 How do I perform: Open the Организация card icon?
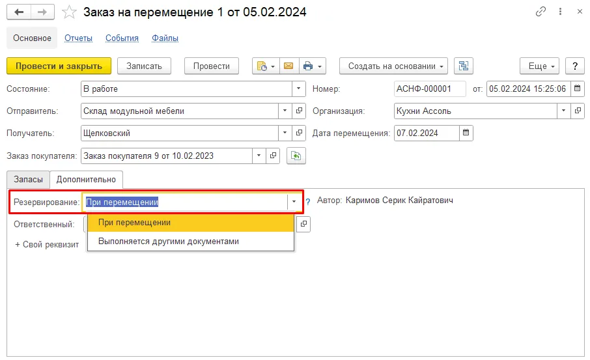click(578, 111)
